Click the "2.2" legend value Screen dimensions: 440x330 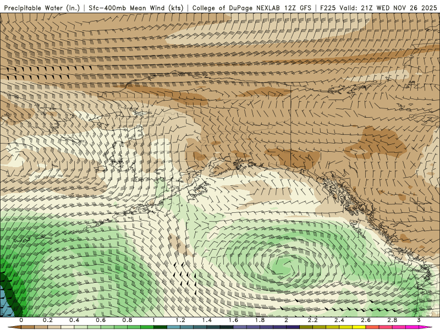click(313, 320)
